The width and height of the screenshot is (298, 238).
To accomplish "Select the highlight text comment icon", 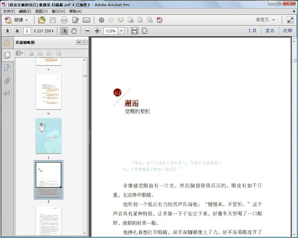I will click(x=121, y=20).
